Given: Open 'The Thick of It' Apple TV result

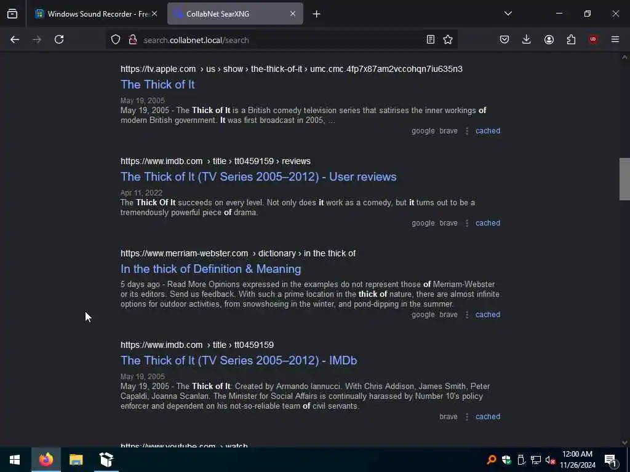Looking at the screenshot, I should 157,85.
